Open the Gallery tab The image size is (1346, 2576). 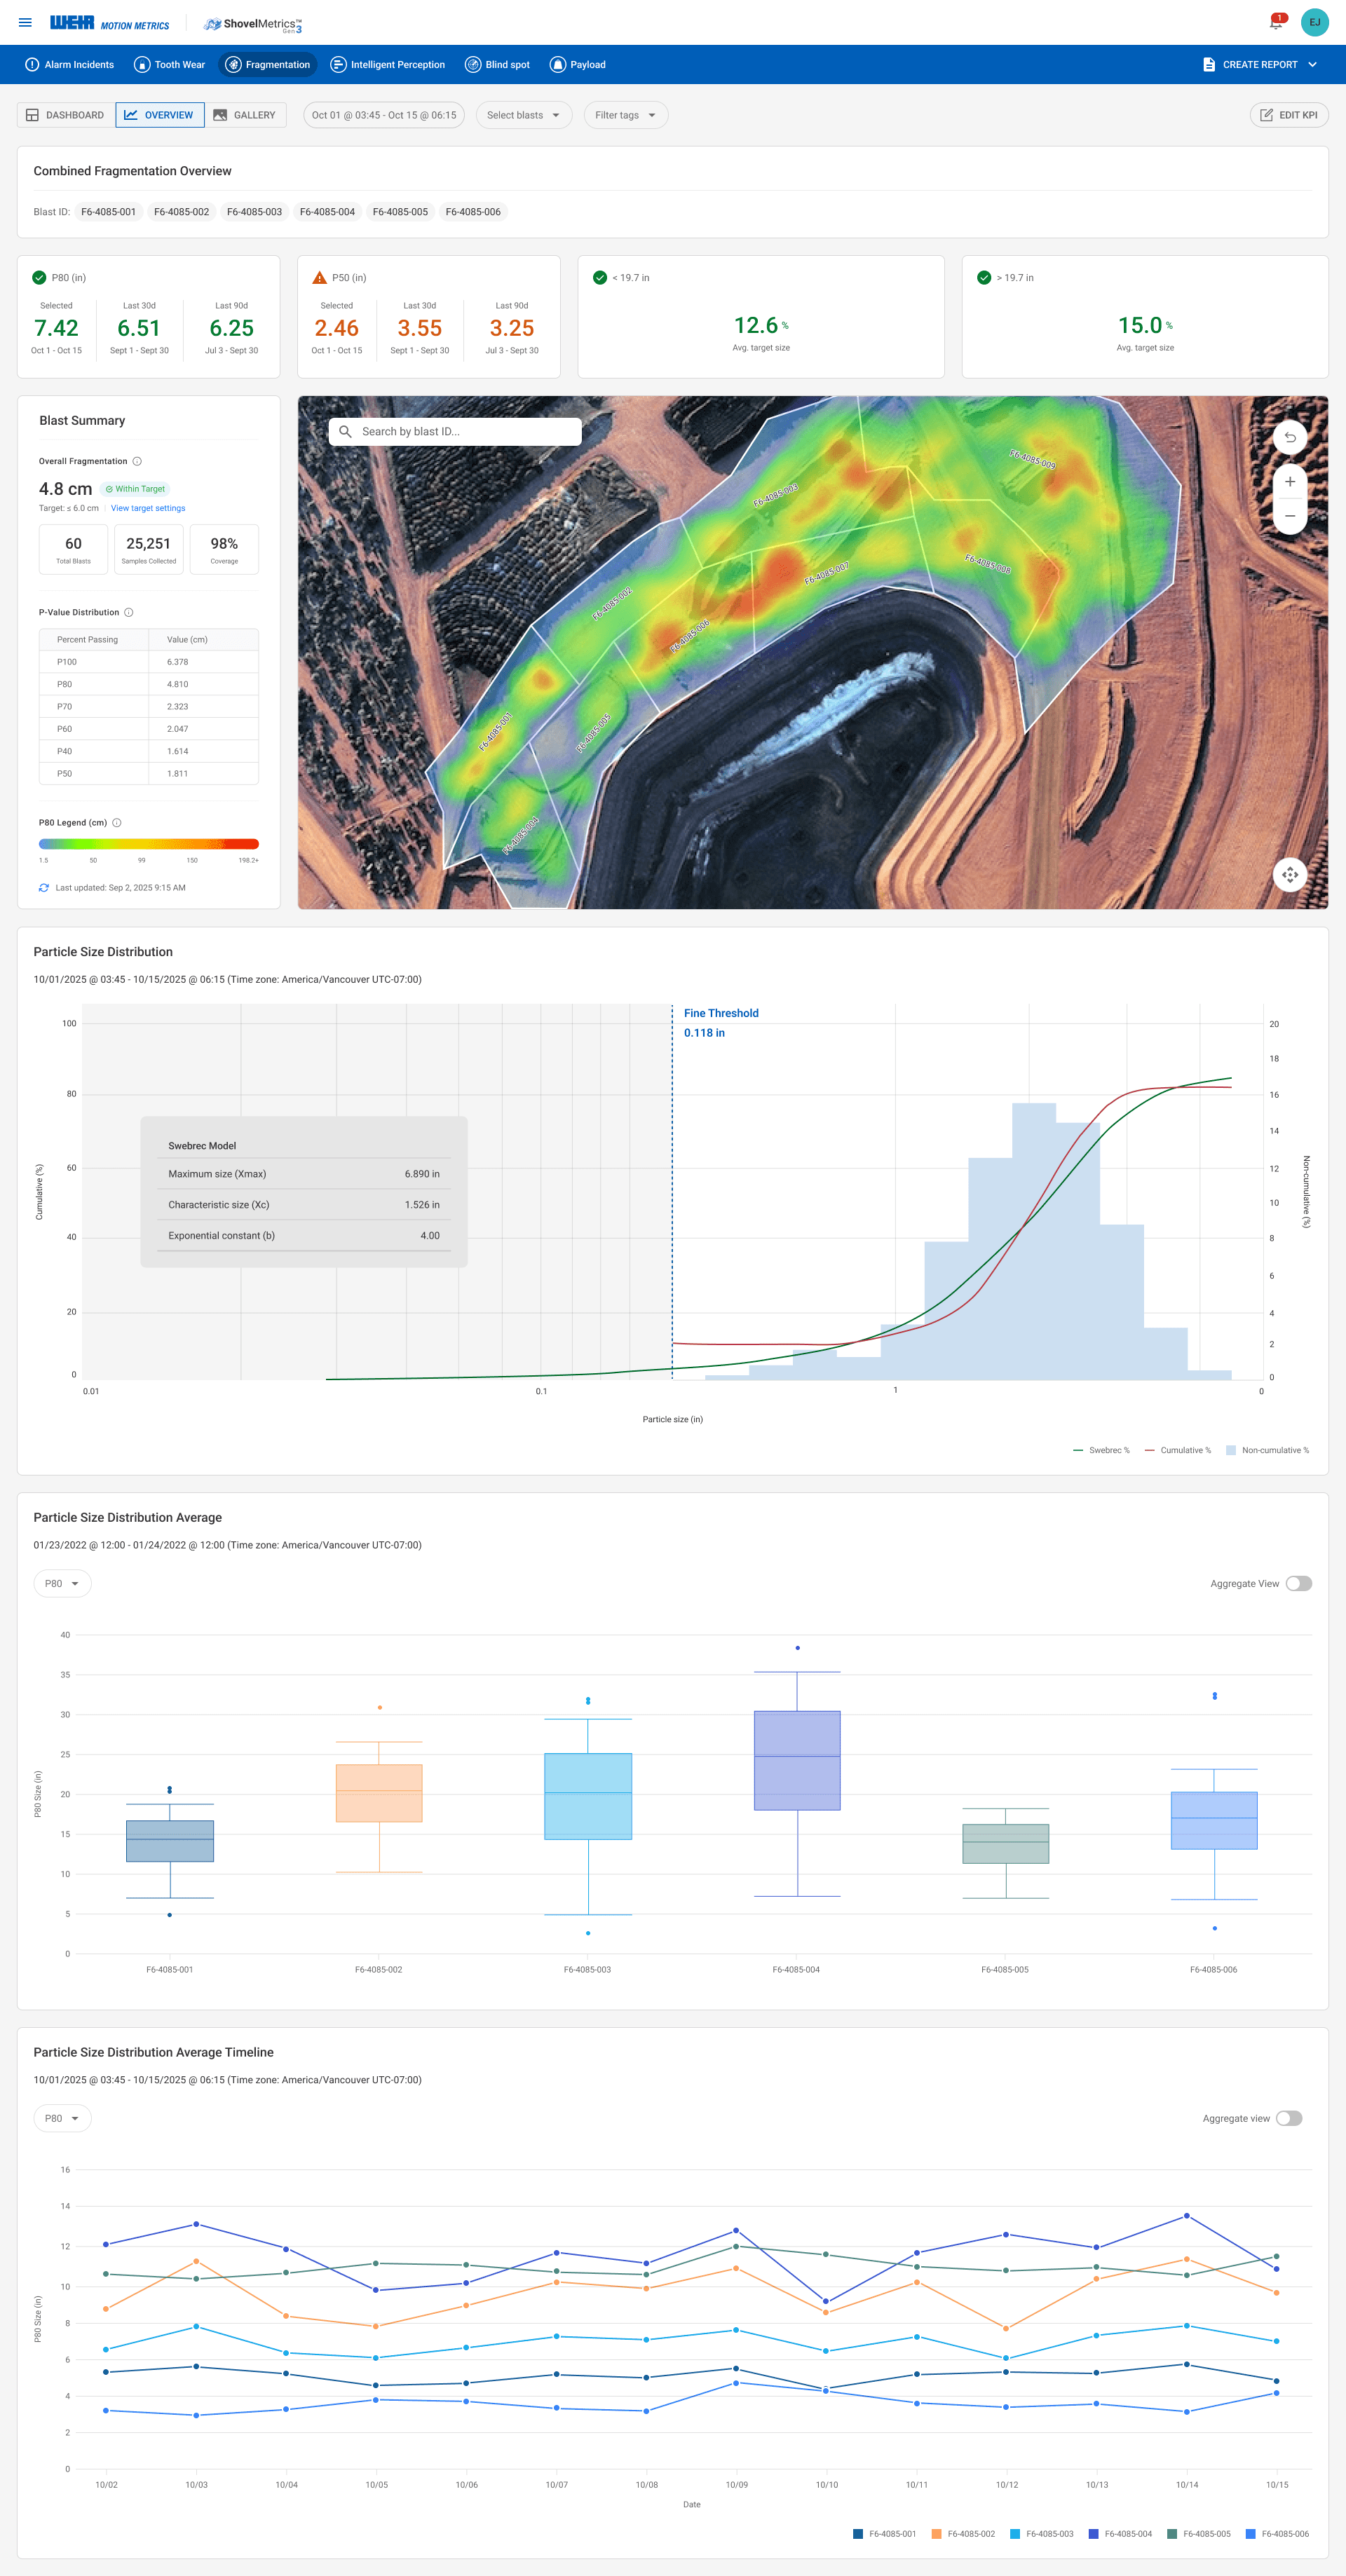[x=245, y=115]
